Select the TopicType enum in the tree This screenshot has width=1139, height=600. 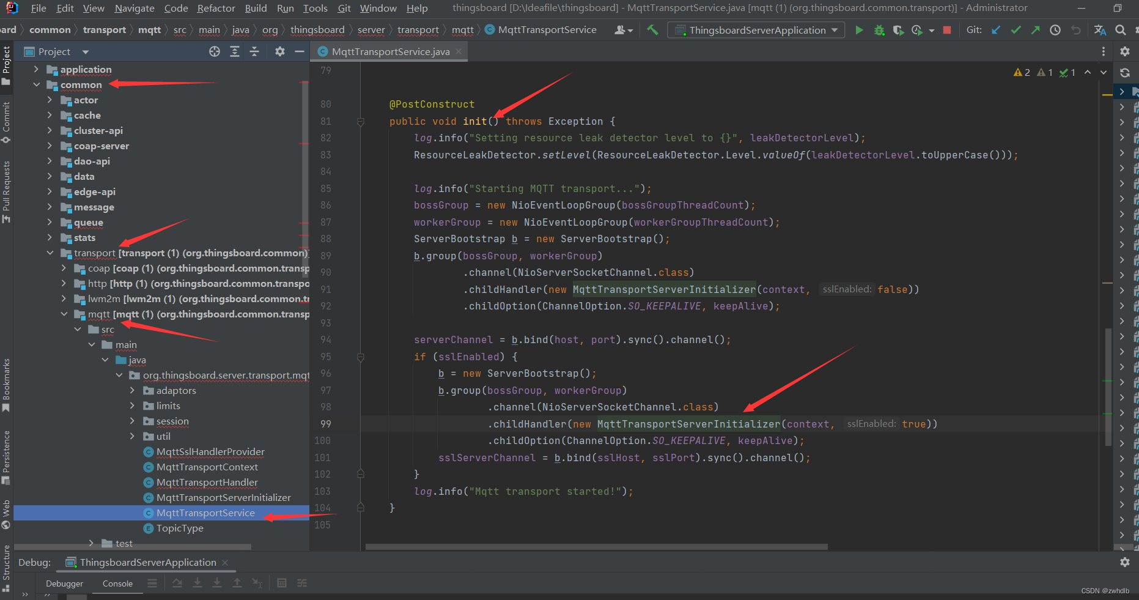(x=180, y=528)
